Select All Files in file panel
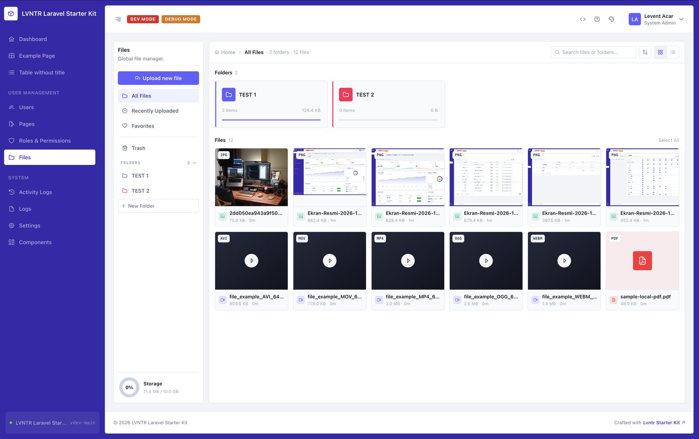Viewport: 699px width, 439px height. point(158,96)
